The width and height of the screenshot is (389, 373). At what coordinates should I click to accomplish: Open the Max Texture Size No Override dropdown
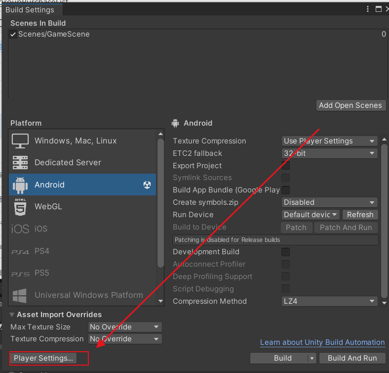point(125,327)
